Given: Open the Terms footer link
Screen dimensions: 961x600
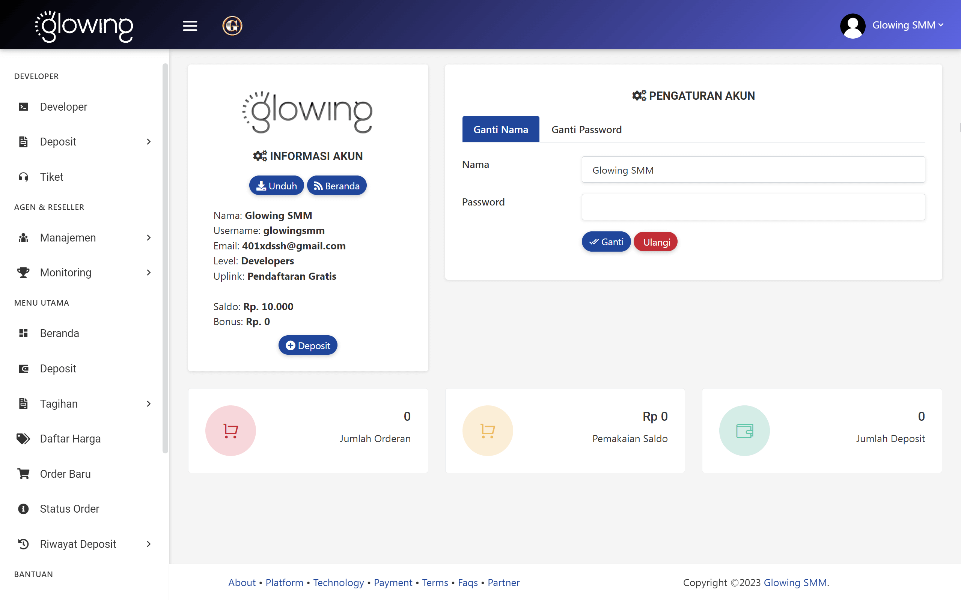Looking at the screenshot, I should 435,582.
